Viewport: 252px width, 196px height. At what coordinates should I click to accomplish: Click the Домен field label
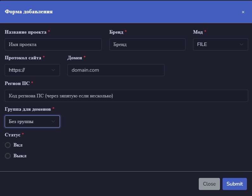(75, 58)
